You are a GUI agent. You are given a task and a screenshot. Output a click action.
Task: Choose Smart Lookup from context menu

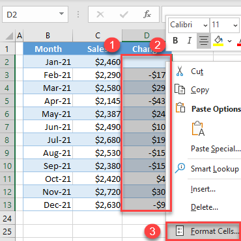pyautogui.click(x=214, y=168)
